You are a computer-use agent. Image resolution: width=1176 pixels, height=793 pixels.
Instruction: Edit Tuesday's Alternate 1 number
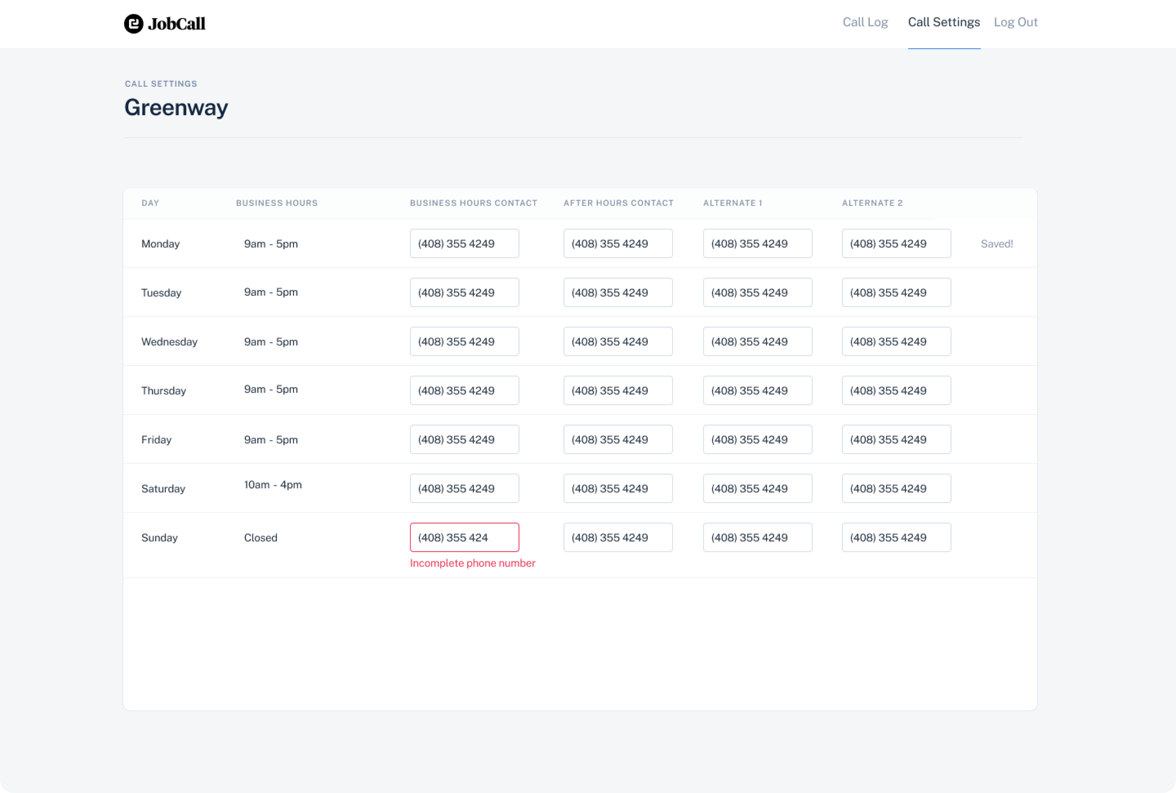757,292
